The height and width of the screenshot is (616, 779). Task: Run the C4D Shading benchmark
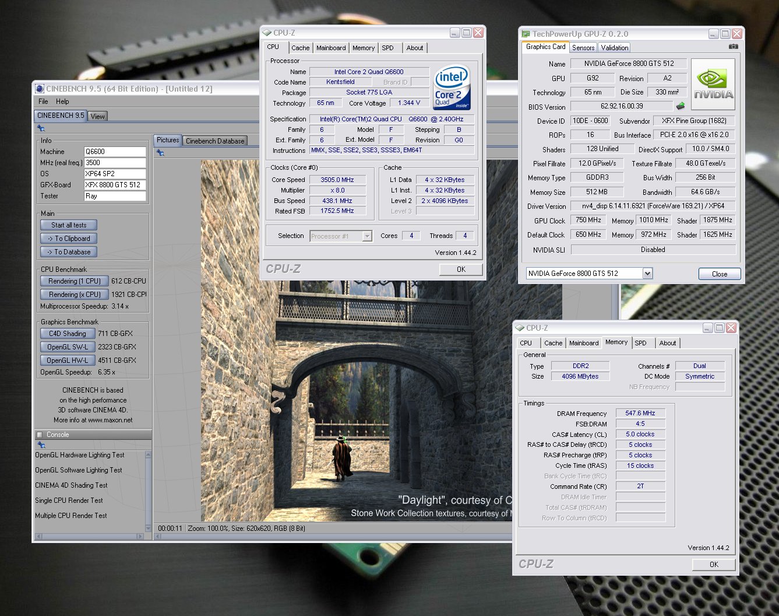click(68, 334)
